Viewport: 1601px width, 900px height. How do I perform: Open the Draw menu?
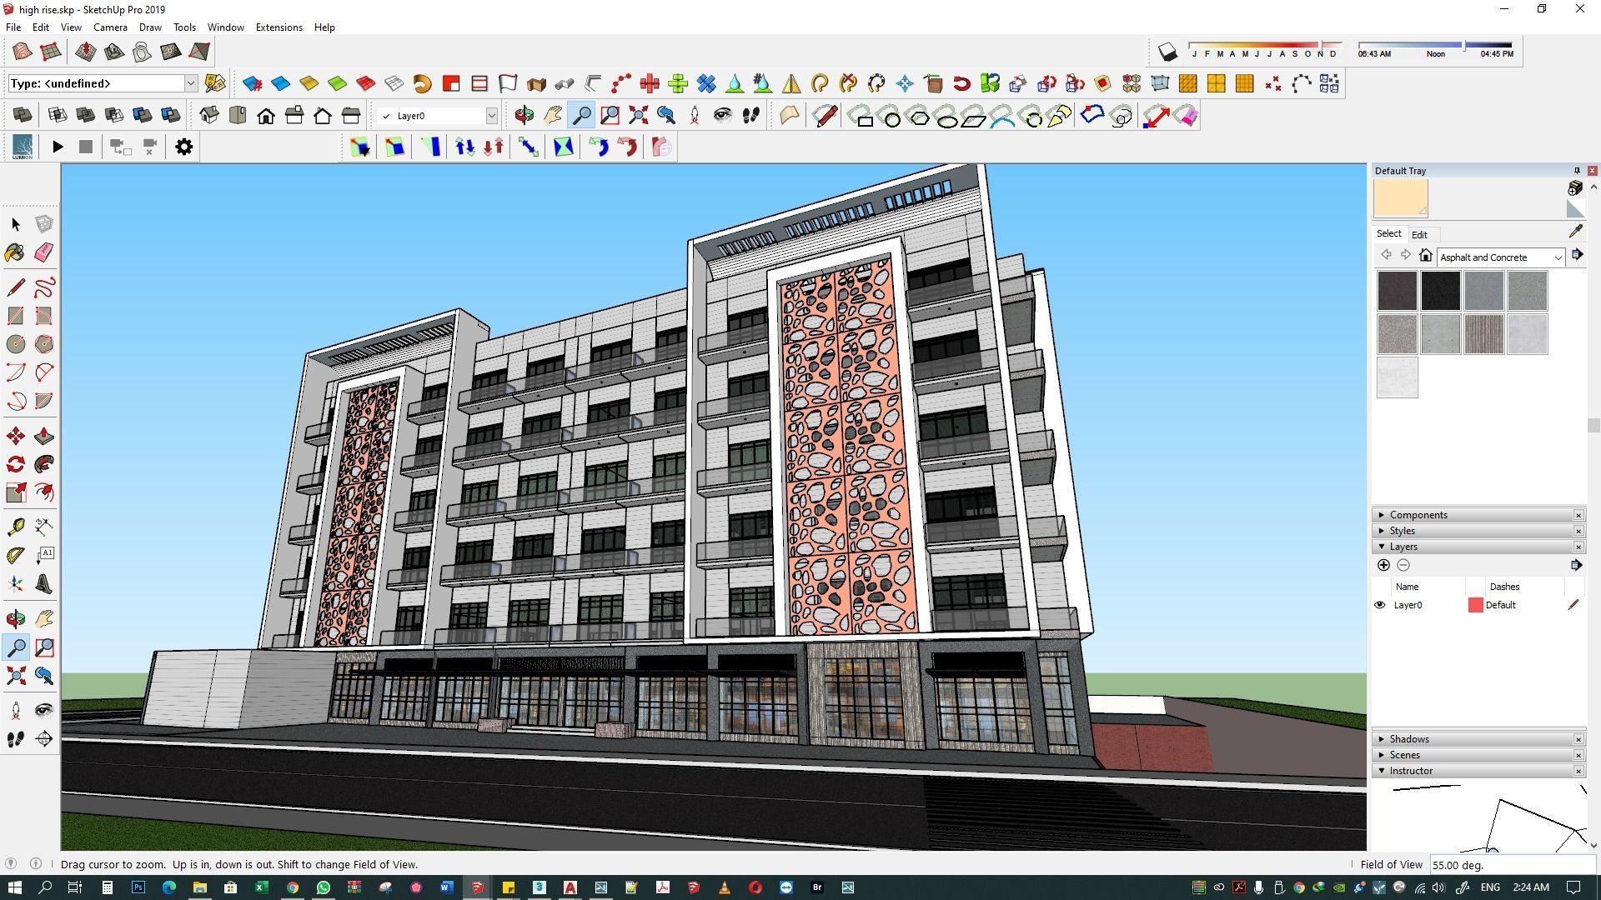150,27
